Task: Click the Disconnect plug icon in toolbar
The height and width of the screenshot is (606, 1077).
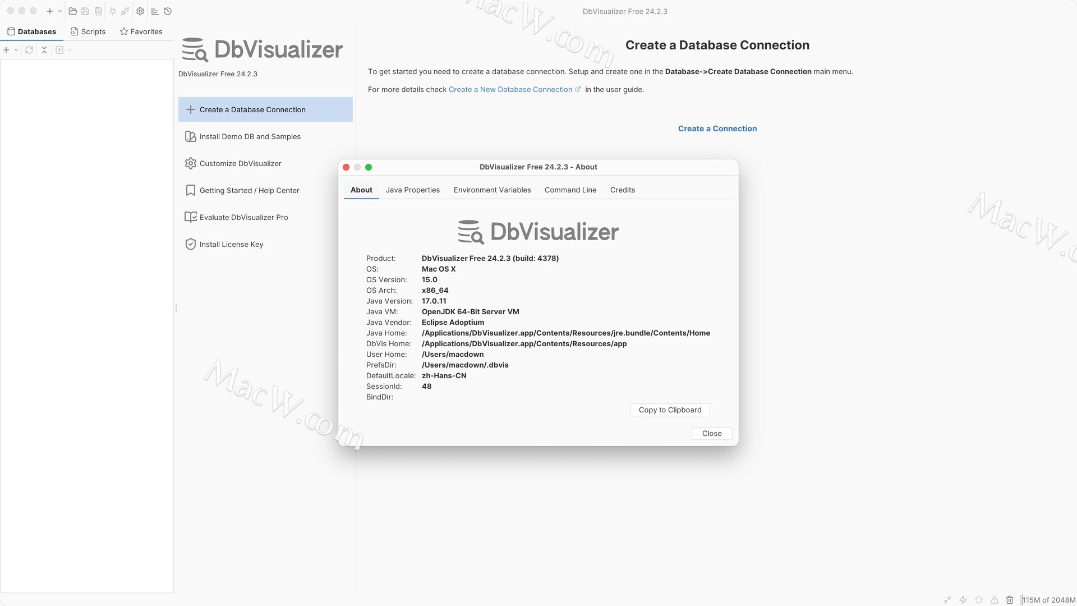Action: tap(125, 11)
